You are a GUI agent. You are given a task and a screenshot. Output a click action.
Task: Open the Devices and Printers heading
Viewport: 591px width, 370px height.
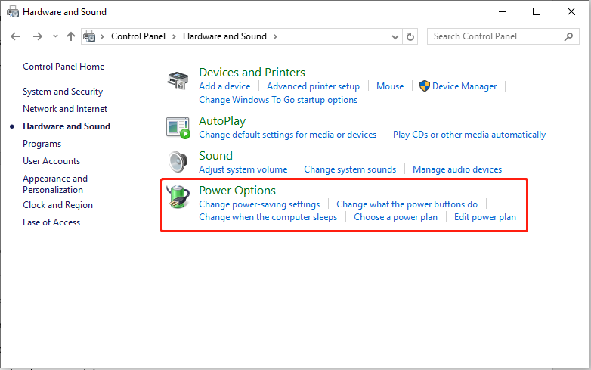252,72
